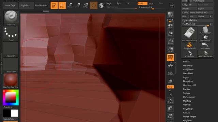Screen dimensions: 218x122
Task: Toggle L.Sym local symmetry
Action: coord(170,73)
